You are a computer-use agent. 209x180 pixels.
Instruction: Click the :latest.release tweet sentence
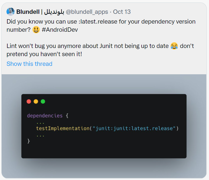(x=101, y=26)
